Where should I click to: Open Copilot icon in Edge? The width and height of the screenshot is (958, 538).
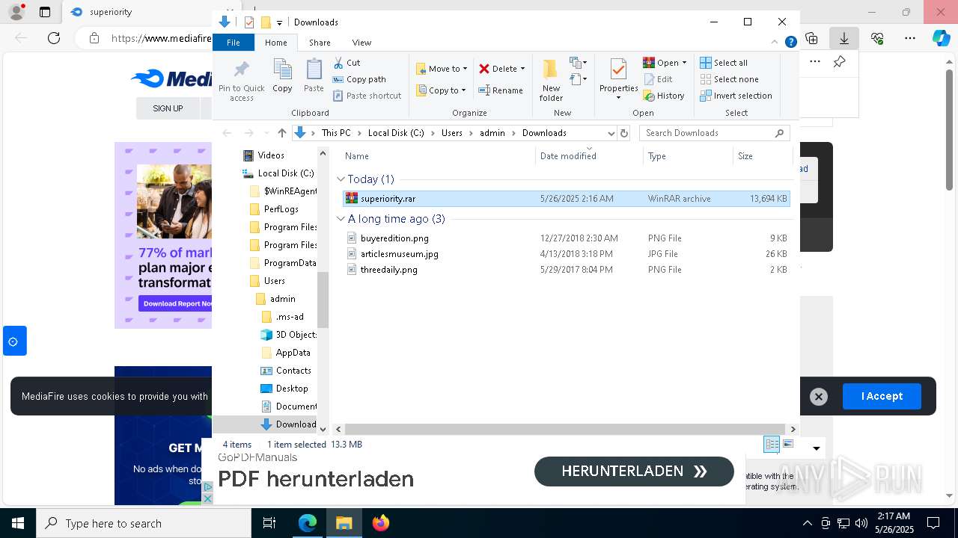pyautogui.click(x=942, y=38)
